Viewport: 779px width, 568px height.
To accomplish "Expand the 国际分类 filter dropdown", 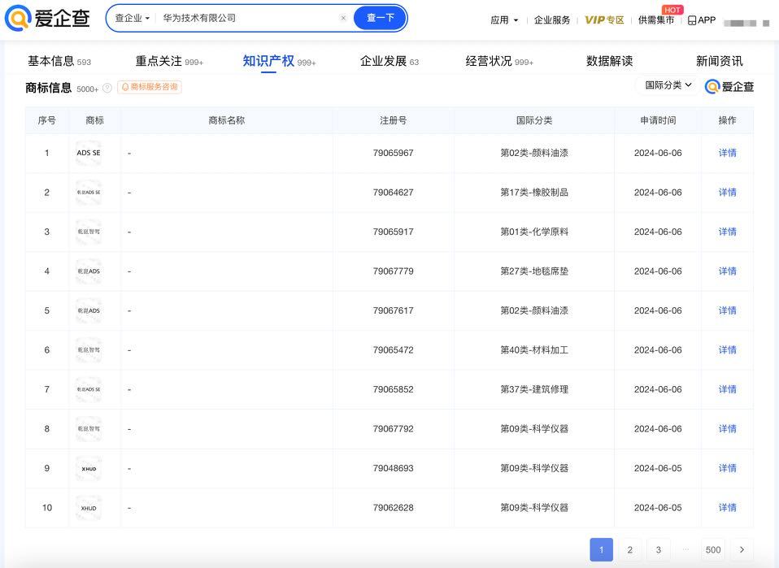I will [x=668, y=85].
